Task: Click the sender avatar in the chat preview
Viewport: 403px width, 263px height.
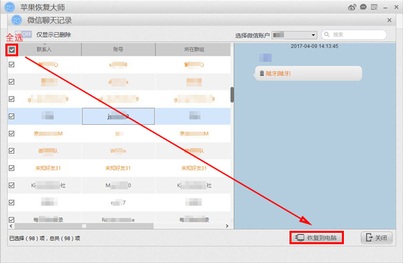Action: [x=265, y=58]
